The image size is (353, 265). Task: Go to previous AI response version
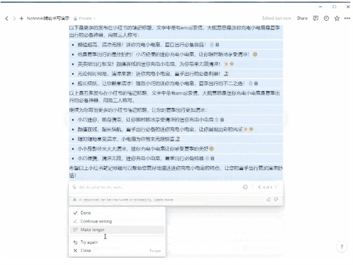click(x=259, y=187)
